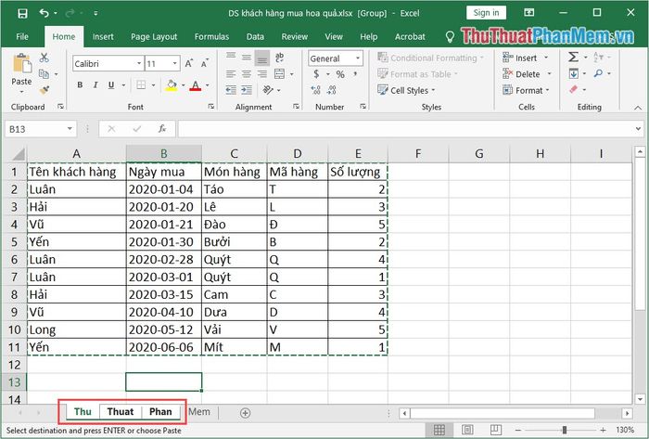Viewport: 649px width, 439px height.
Task: Undo the last action
Action: (44, 13)
